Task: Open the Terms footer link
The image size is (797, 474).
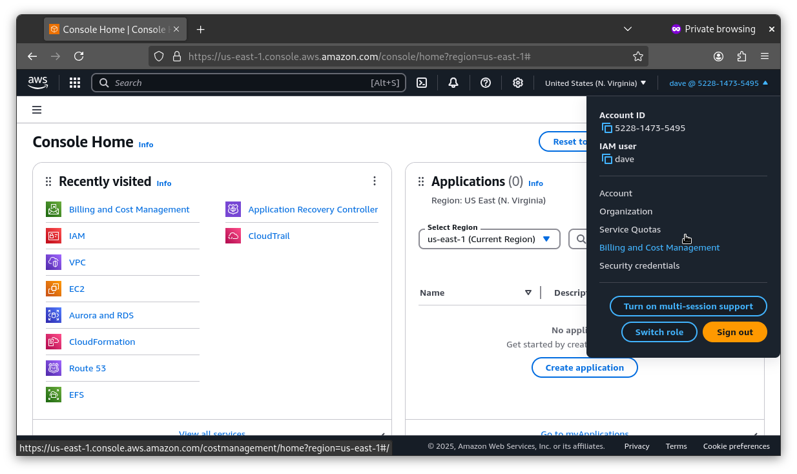Action: [x=676, y=446]
